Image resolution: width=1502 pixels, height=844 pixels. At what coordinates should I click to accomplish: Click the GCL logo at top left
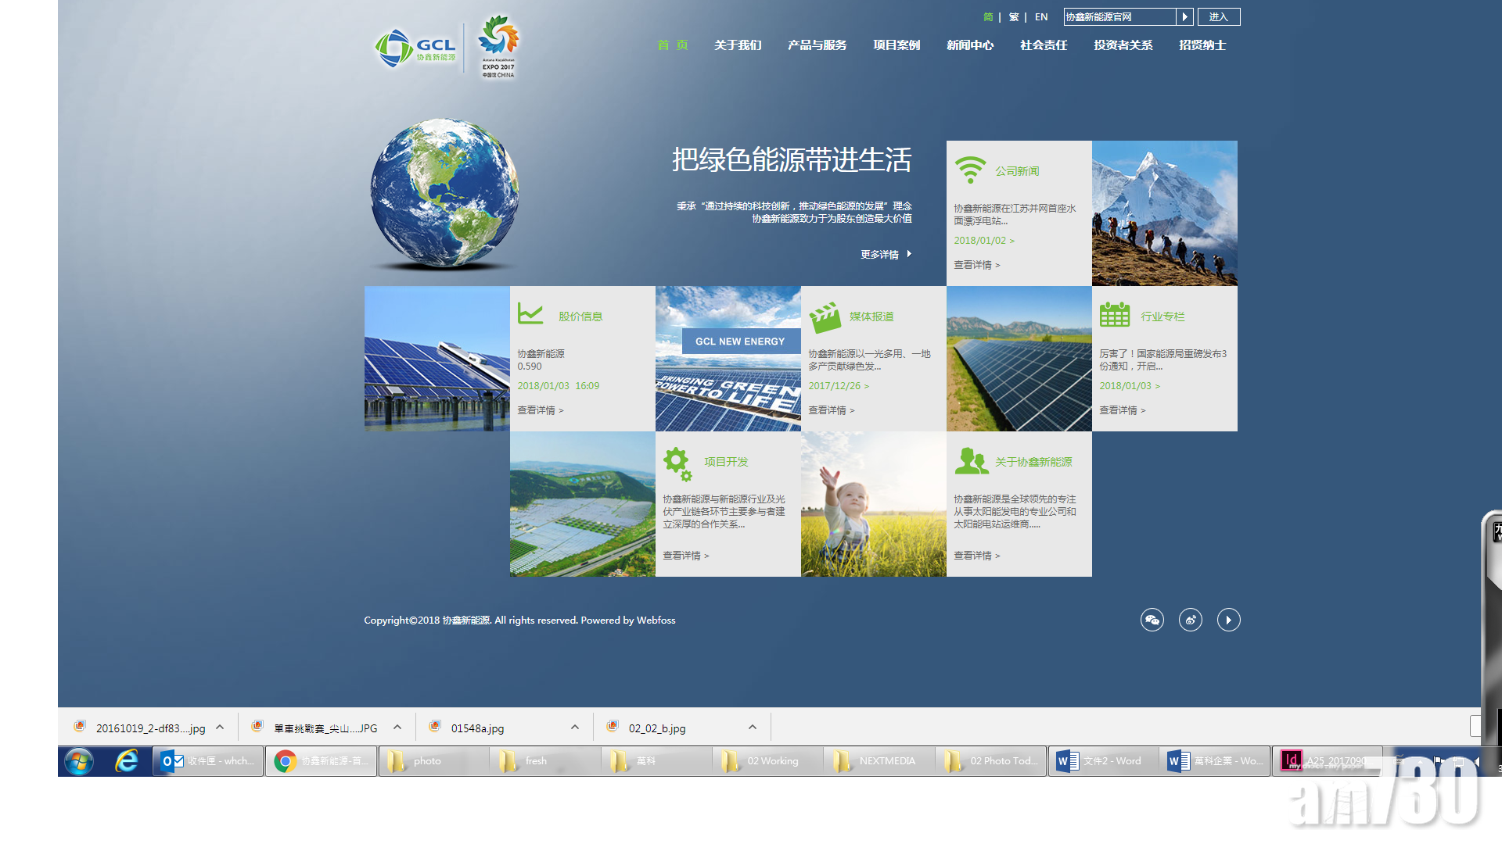(415, 48)
